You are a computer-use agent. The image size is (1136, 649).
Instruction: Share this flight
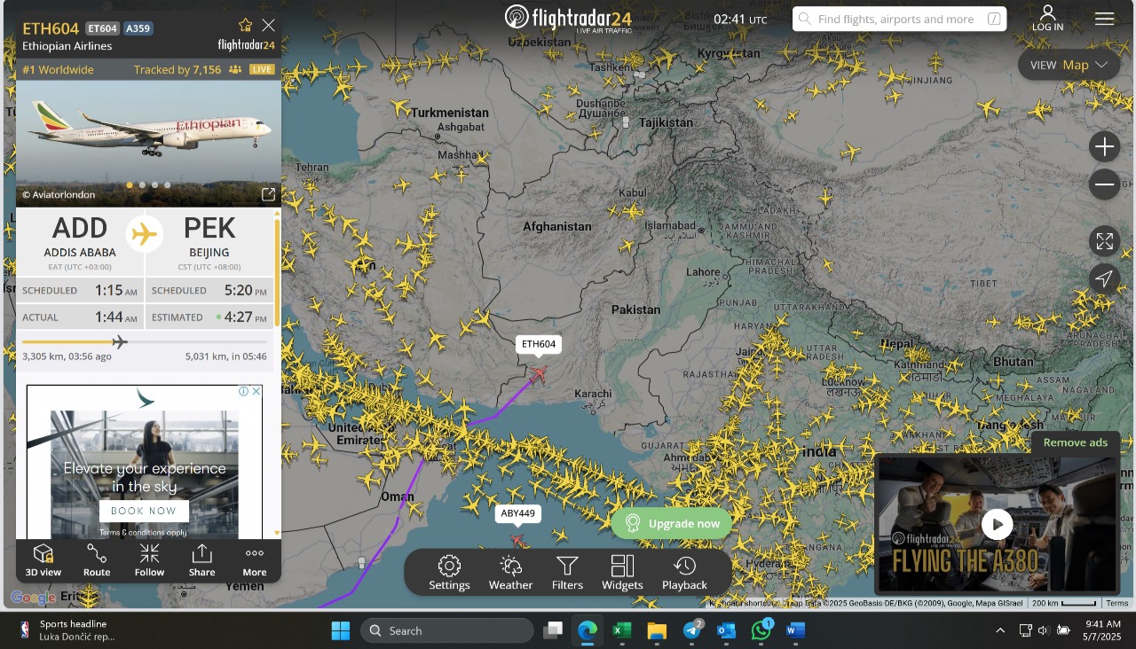tap(201, 561)
